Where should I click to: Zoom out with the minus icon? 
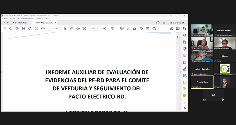point(78,29)
